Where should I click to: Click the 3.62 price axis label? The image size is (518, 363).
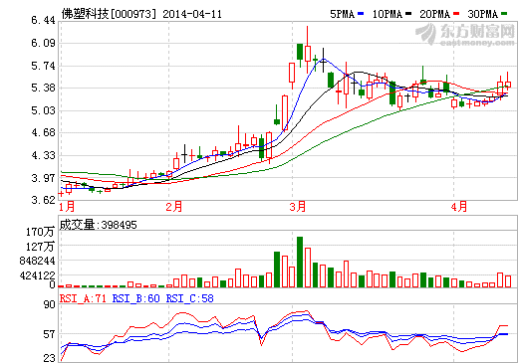coord(43,200)
